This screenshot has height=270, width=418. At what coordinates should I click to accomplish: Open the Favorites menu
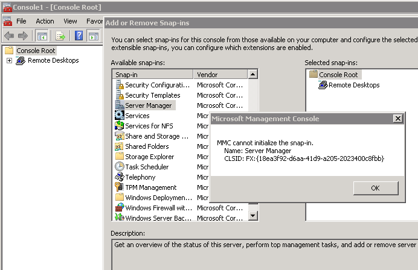tap(94, 21)
